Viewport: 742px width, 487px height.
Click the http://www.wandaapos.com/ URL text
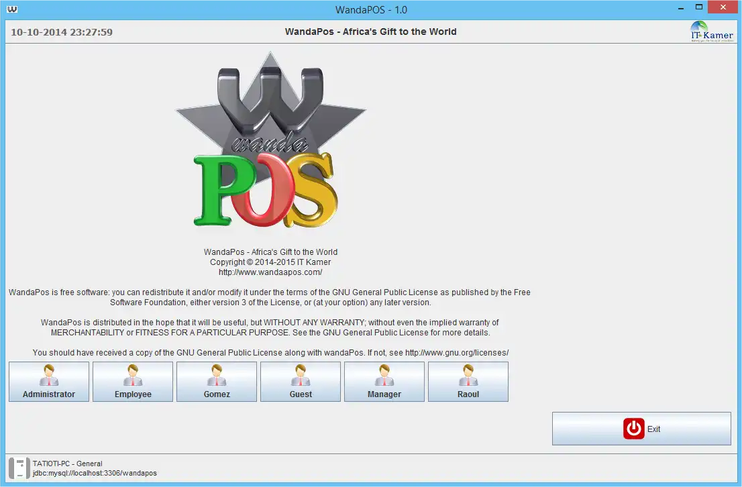tap(270, 272)
